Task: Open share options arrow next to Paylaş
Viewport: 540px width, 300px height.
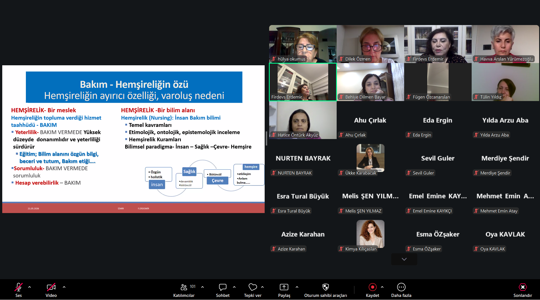Action: pos(297,287)
